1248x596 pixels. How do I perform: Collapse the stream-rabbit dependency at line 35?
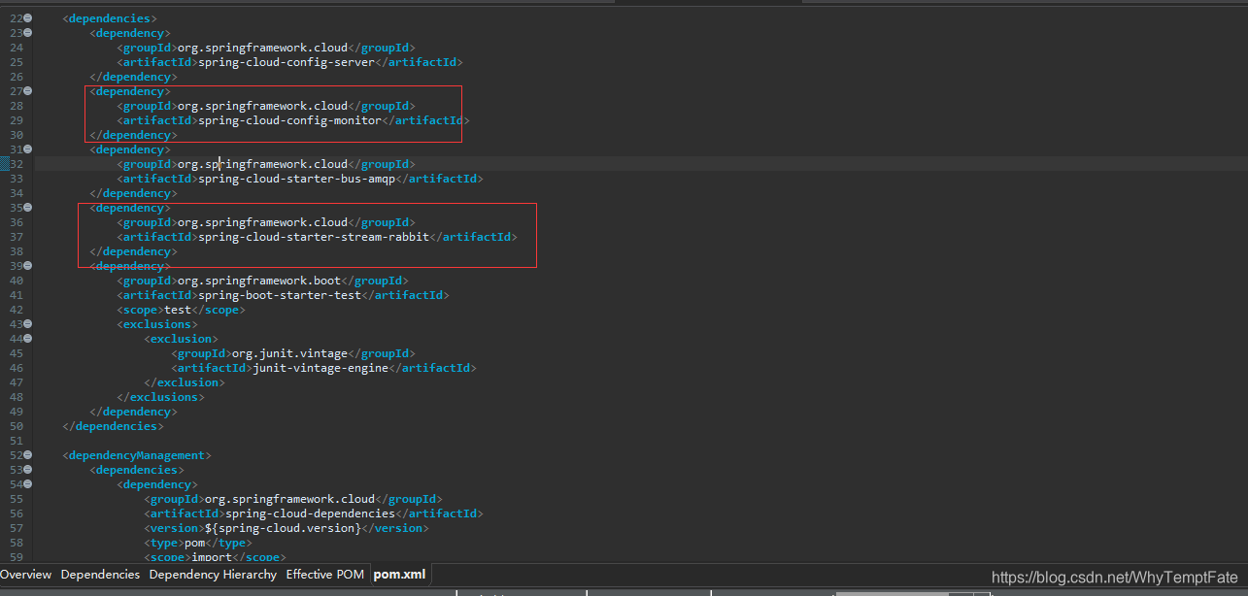(x=27, y=208)
